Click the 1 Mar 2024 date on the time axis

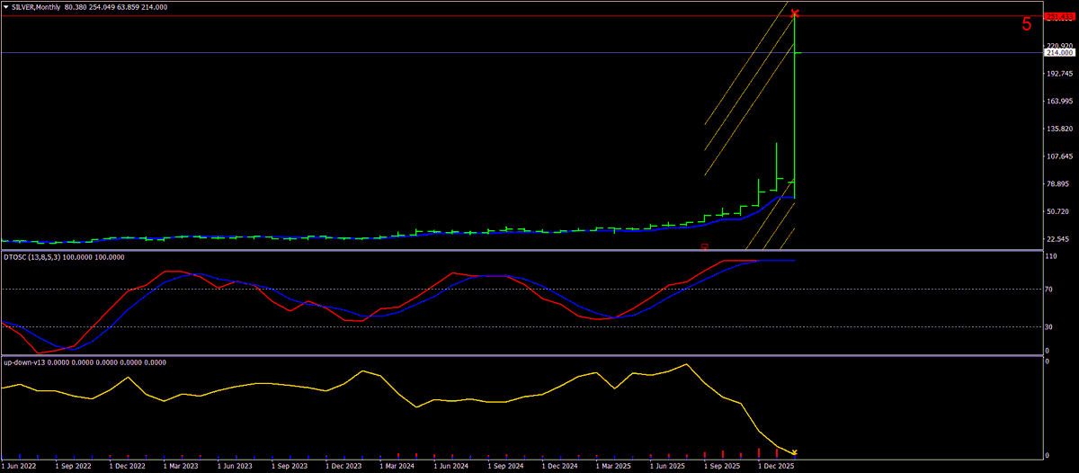pos(398,467)
